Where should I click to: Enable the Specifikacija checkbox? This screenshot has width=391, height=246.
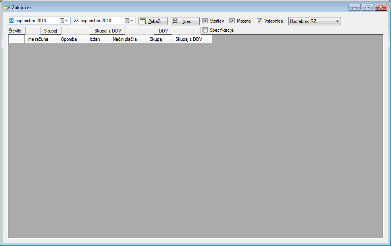(205, 30)
